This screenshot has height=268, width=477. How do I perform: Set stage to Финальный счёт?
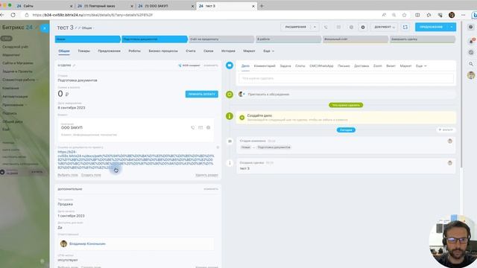[356, 39]
